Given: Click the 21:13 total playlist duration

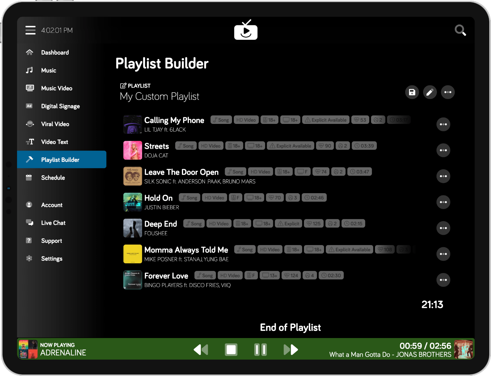Looking at the screenshot, I should tap(432, 305).
